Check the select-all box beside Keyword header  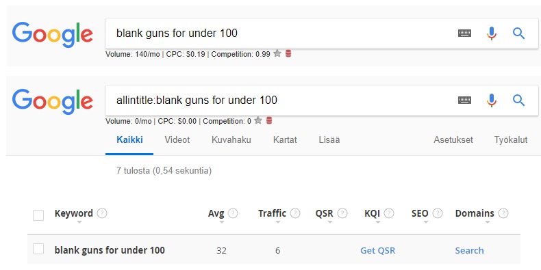38,215
